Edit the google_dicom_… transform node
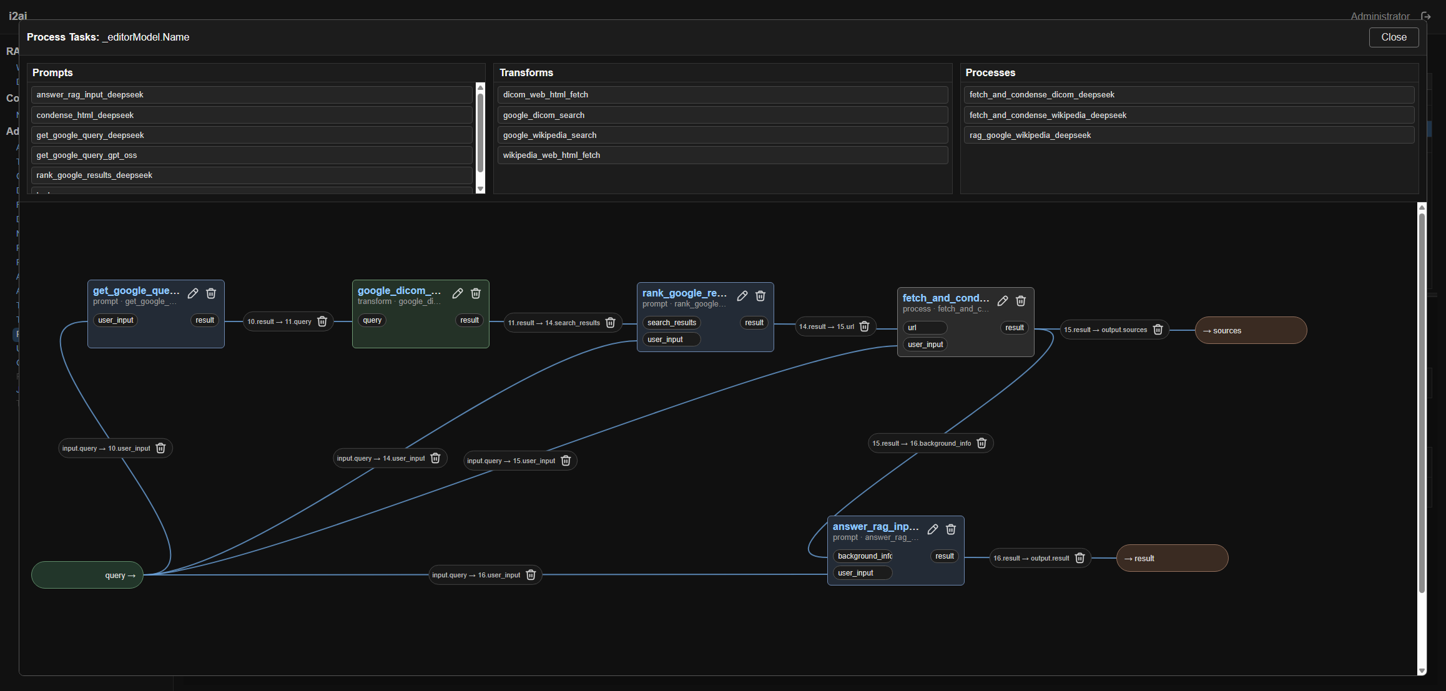This screenshot has height=691, width=1446. point(458,293)
